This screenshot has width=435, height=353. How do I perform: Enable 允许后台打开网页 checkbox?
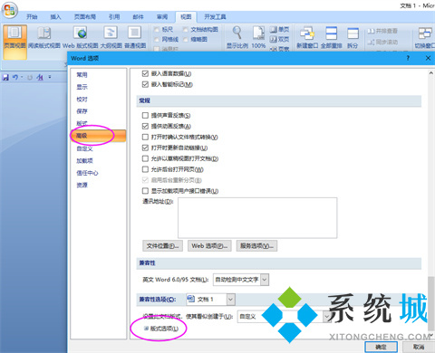tap(145, 169)
